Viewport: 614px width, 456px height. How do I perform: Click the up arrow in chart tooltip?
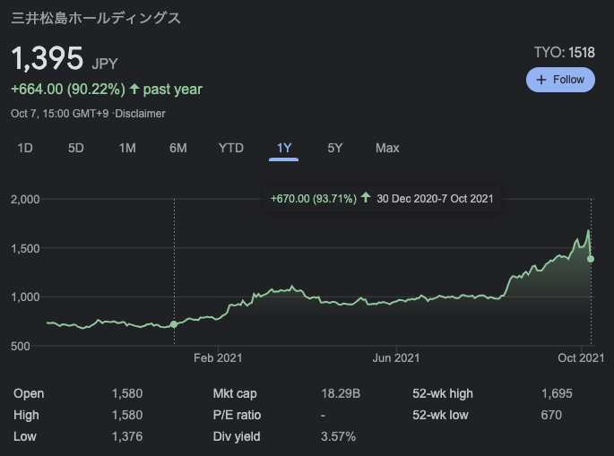coord(366,197)
